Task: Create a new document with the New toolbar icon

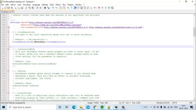Action: tap(2, 8)
